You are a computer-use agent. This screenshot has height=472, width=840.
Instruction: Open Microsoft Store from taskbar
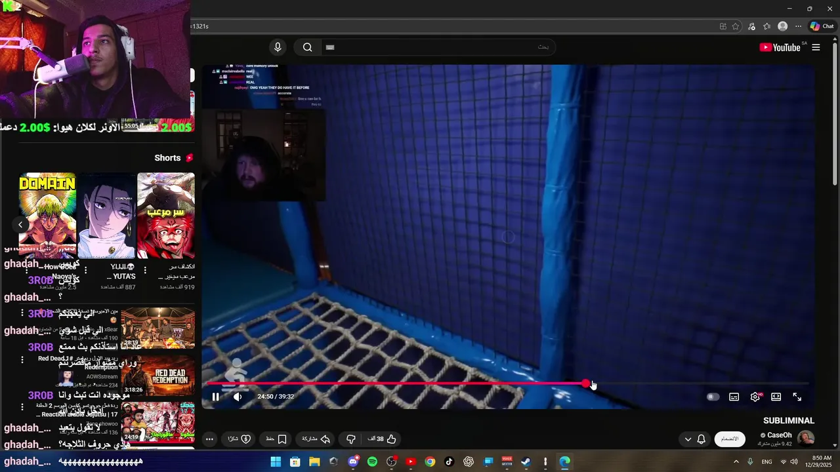(x=295, y=462)
